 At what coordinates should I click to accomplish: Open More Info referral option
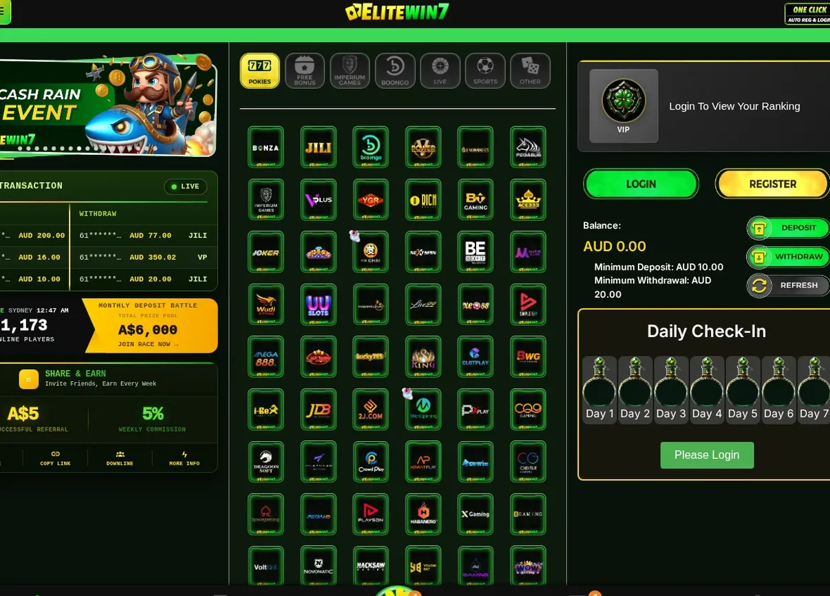184,458
